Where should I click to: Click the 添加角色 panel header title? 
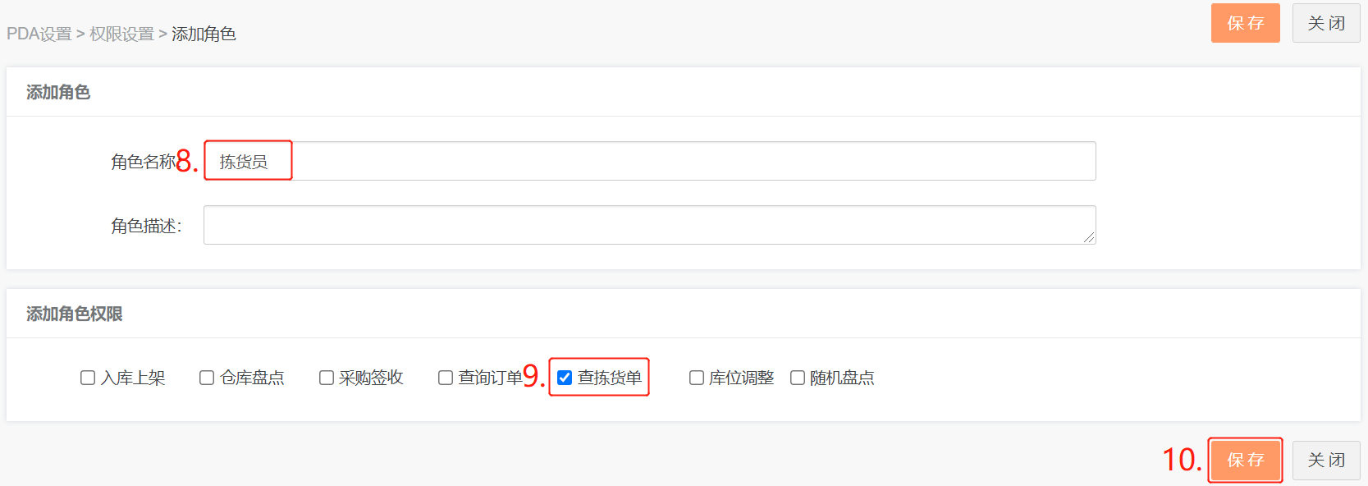click(58, 92)
